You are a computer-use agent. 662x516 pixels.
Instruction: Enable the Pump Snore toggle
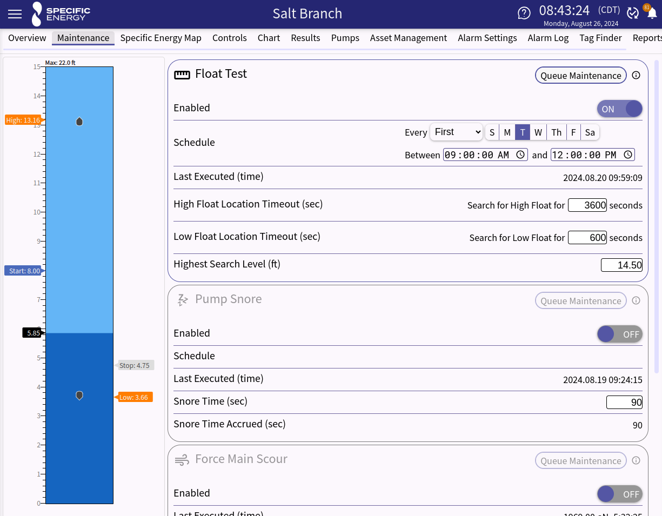[620, 334]
